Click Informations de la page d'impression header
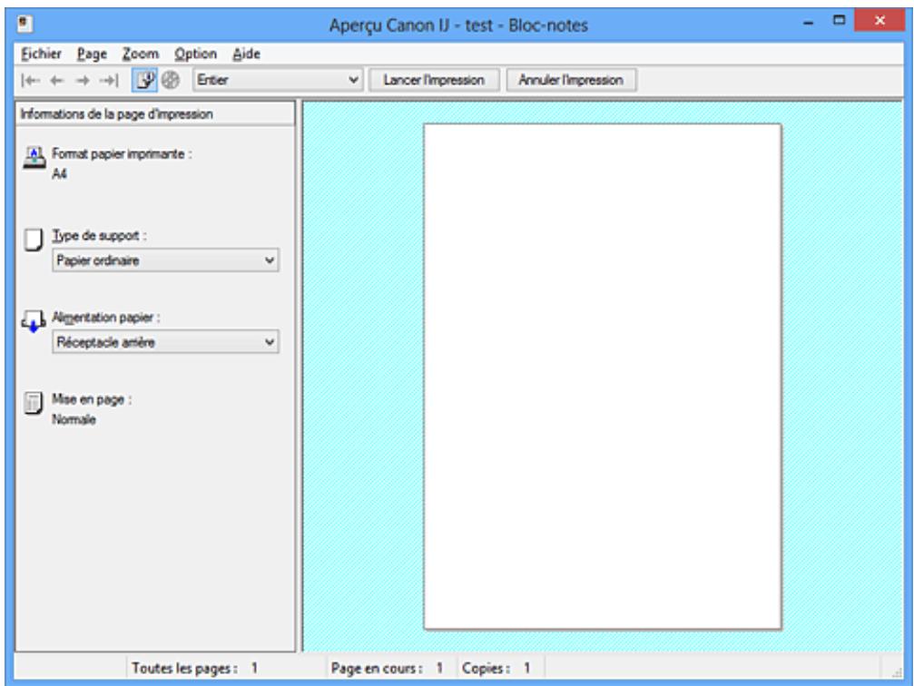The height and width of the screenshot is (686, 914). click(x=155, y=113)
